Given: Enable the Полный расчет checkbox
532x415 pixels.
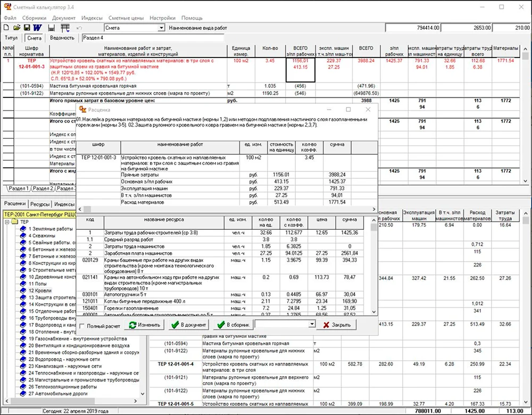Looking at the screenshot, I should (x=82, y=326).
